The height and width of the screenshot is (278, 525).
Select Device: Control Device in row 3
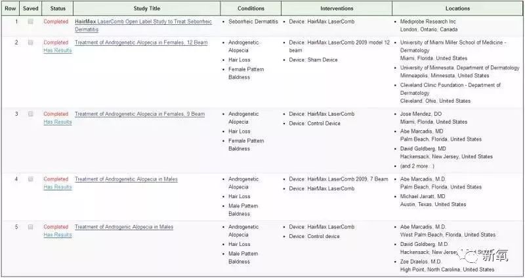pyautogui.click(x=314, y=123)
